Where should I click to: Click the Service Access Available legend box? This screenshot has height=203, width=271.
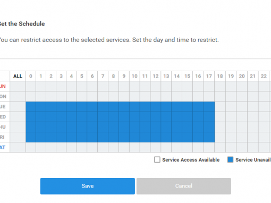[x=157, y=159]
